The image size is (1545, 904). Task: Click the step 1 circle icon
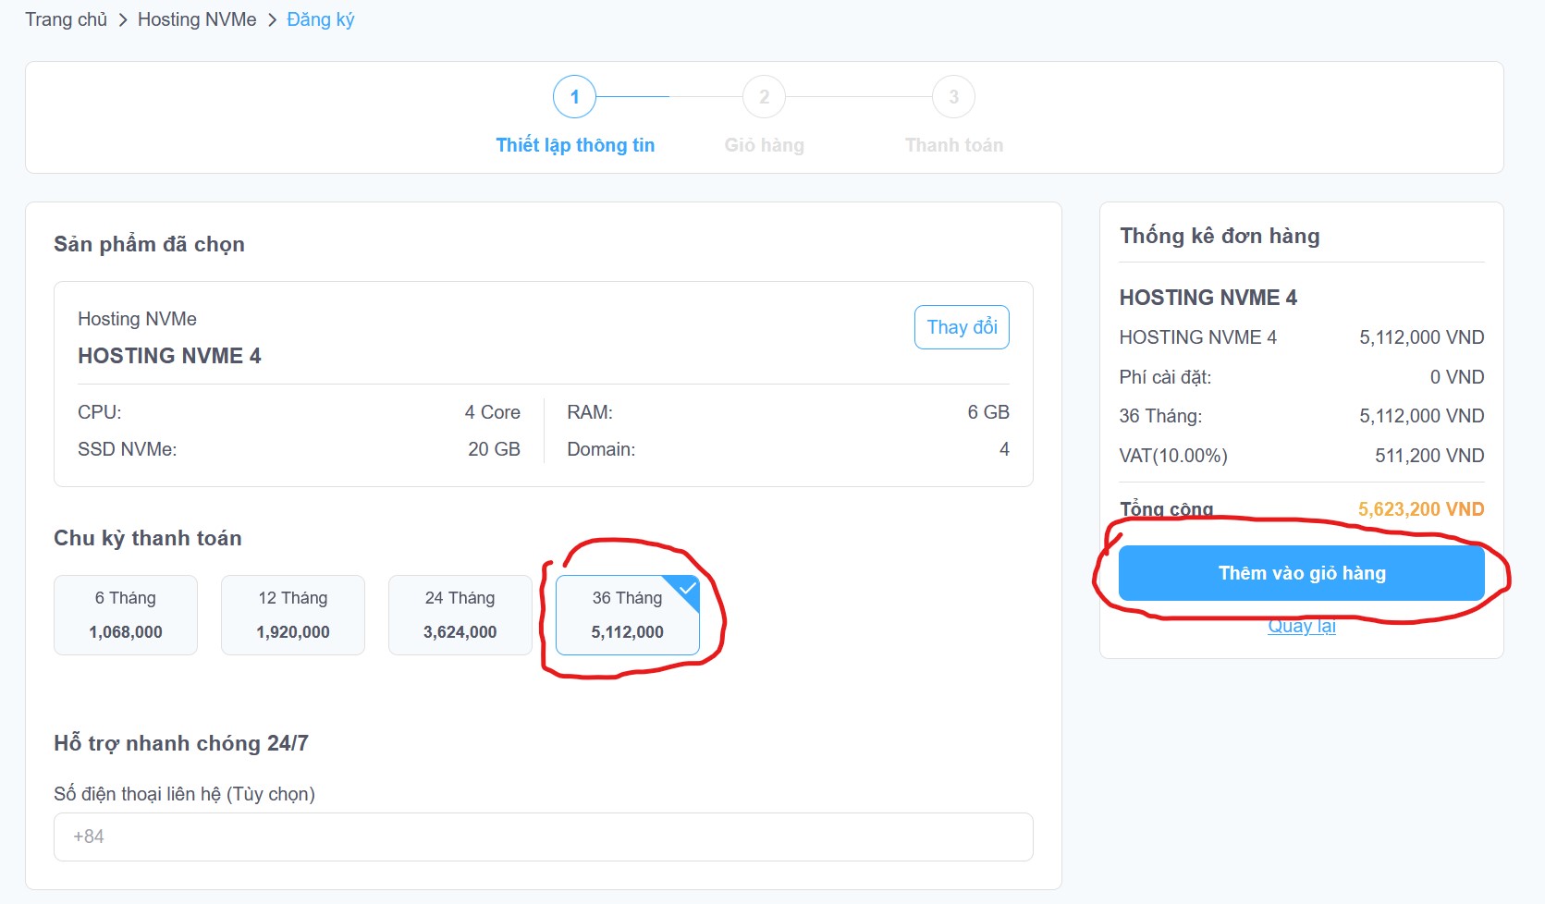(x=575, y=95)
